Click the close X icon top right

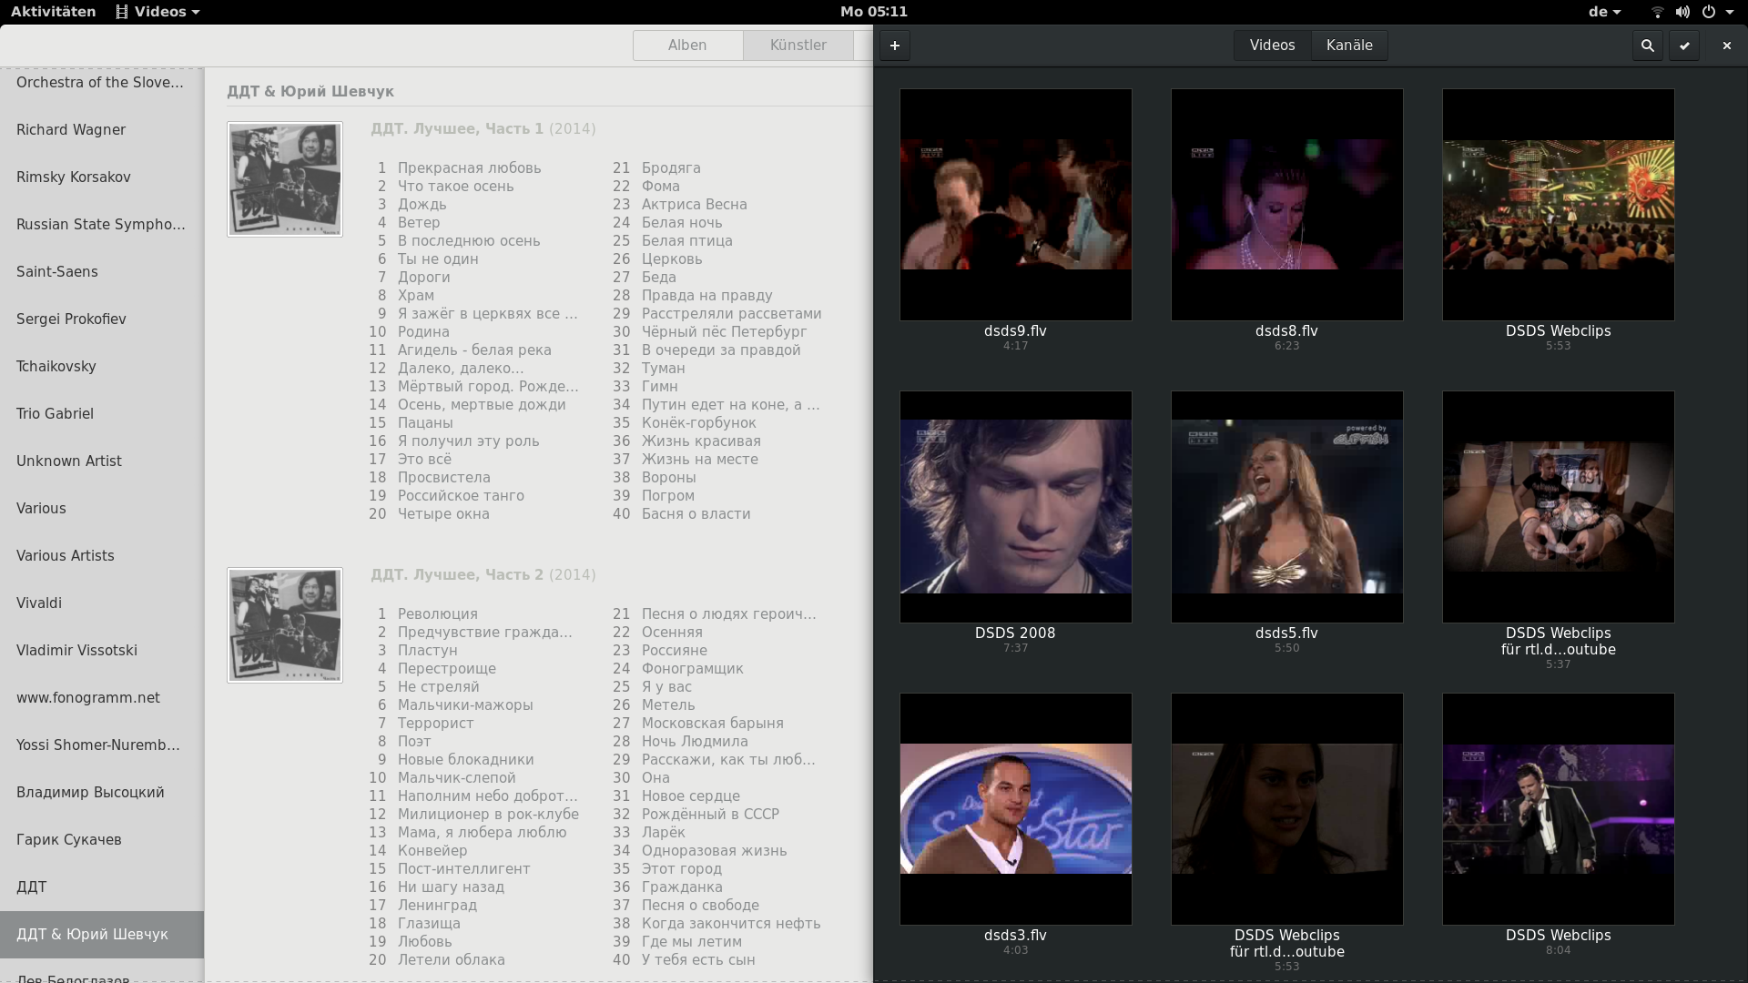(x=1726, y=45)
